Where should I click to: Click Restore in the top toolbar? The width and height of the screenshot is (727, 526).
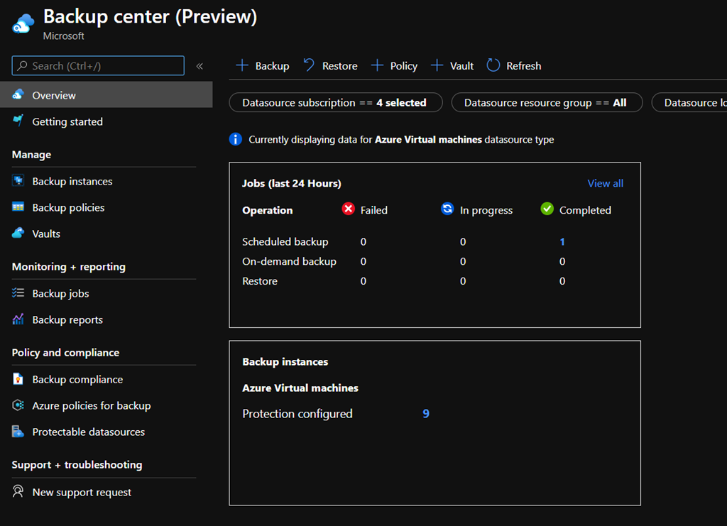pos(331,66)
